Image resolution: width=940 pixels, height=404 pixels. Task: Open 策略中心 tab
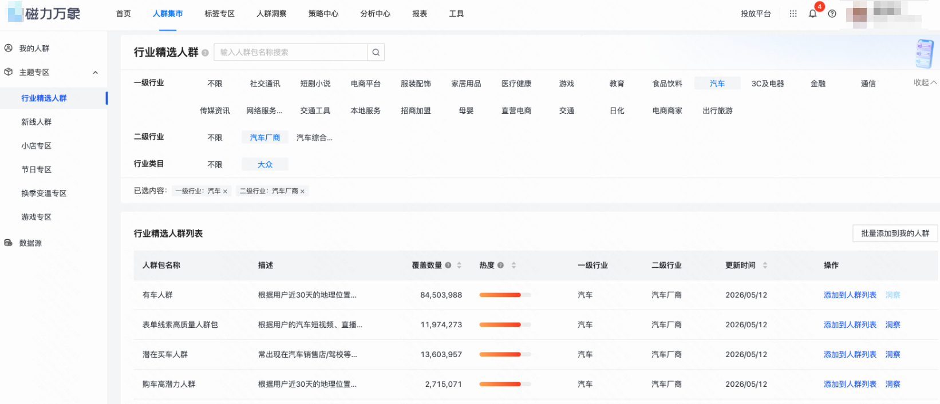click(x=323, y=14)
